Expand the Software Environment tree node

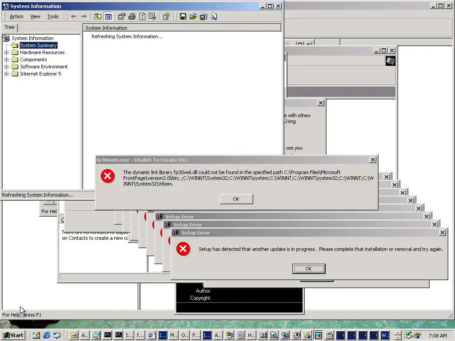click(6, 67)
